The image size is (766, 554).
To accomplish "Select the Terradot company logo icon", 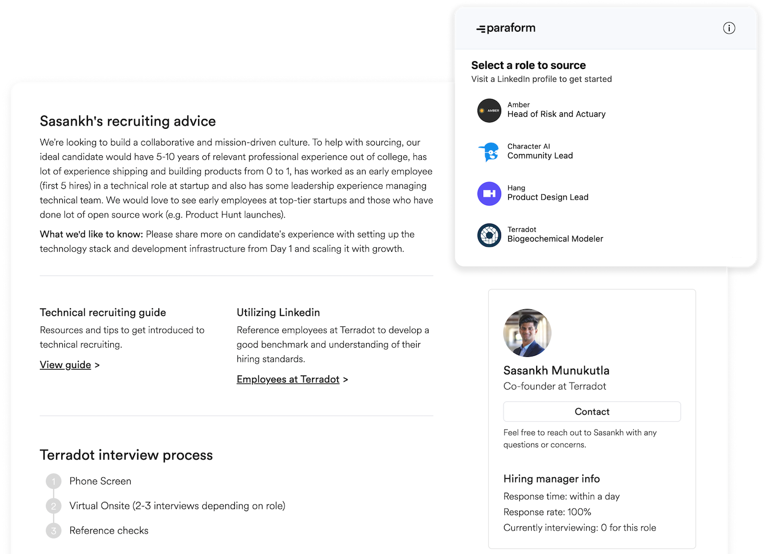I will 489,235.
